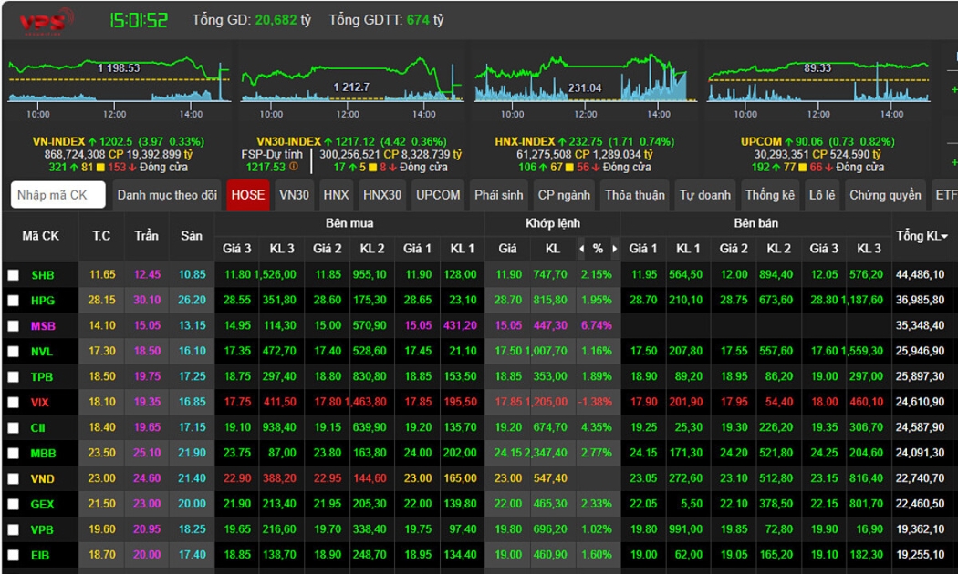Click the green plus icon beside UPCOM chart
958x574 pixels.
[953, 90]
